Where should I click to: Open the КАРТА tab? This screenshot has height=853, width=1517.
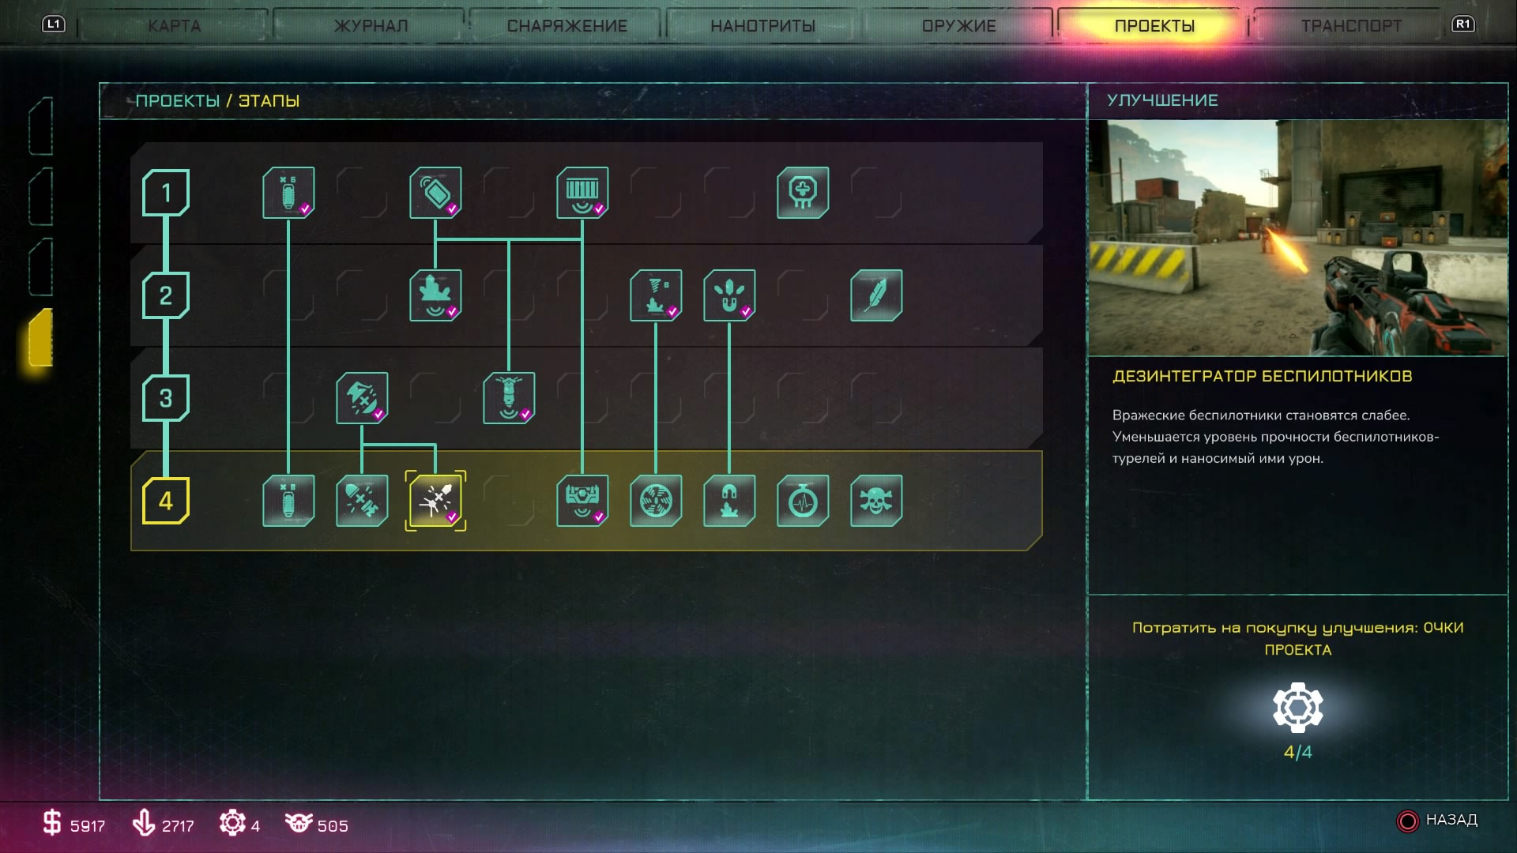click(x=175, y=25)
